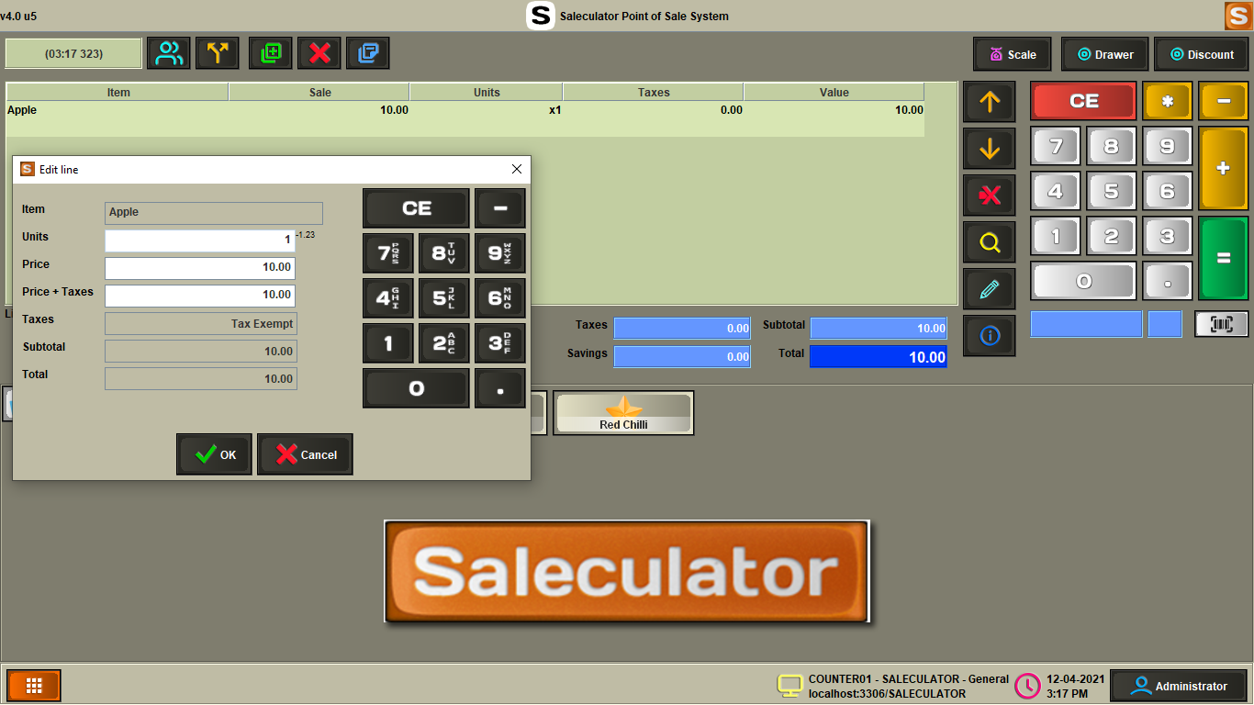Tap the 0 key on main silver keypad
This screenshot has width=1254, height=705.
(x=1084, y=281)
